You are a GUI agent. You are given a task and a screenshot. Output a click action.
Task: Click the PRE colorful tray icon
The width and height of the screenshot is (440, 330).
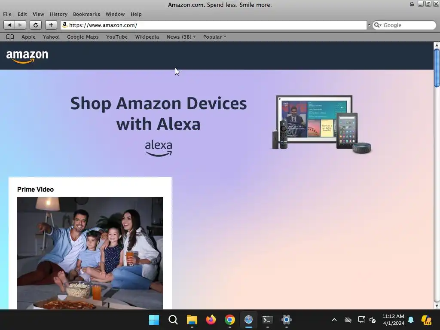click(427, 320)
